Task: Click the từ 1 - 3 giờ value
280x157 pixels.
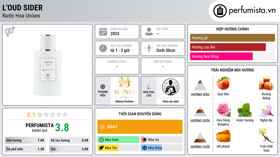Action: tap(120, 50)
